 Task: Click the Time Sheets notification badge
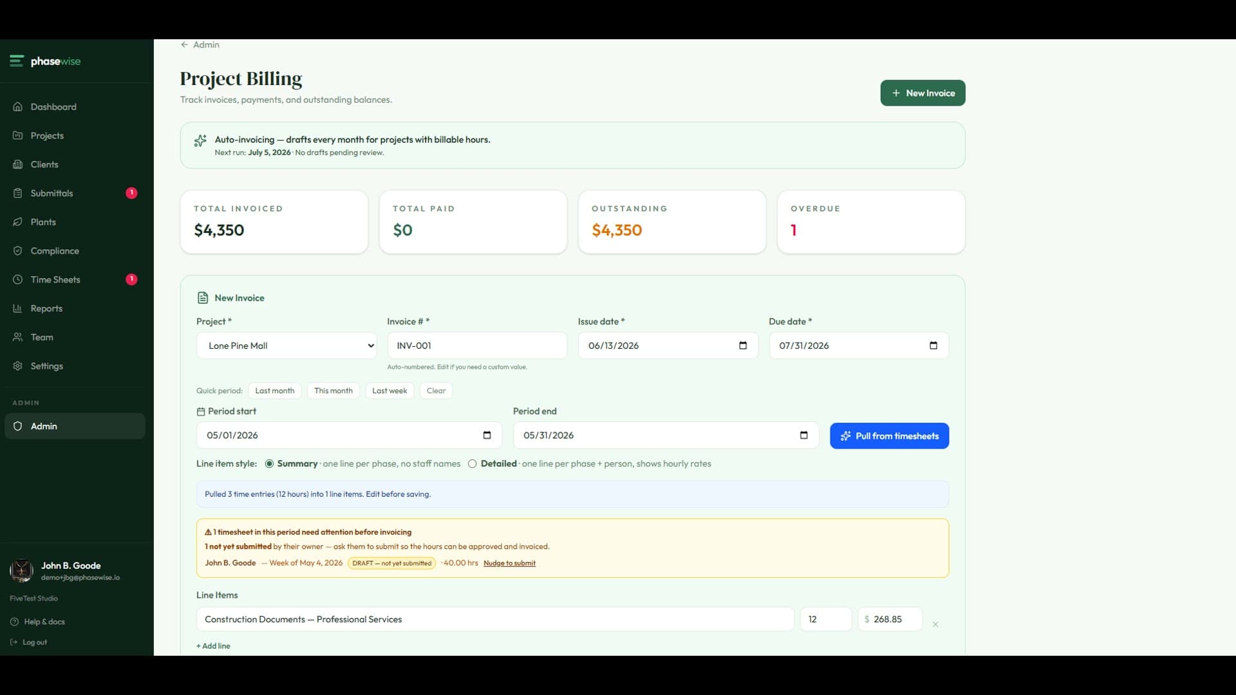tap(131, 279)
